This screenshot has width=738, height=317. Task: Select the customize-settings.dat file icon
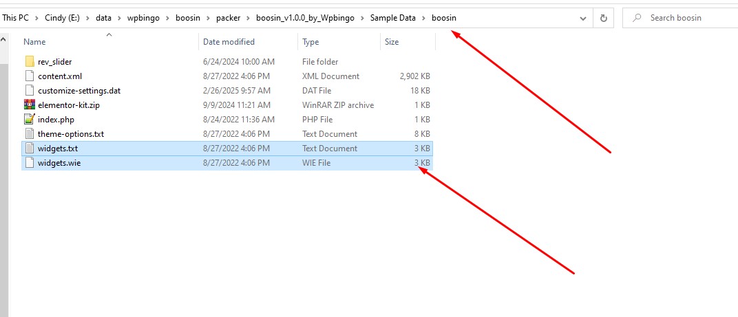coord(30,91)
